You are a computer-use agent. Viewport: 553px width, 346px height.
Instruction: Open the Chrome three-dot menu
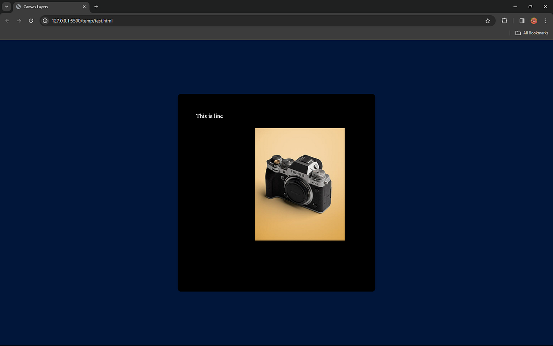pyautogui.click(x=546, y=21)
